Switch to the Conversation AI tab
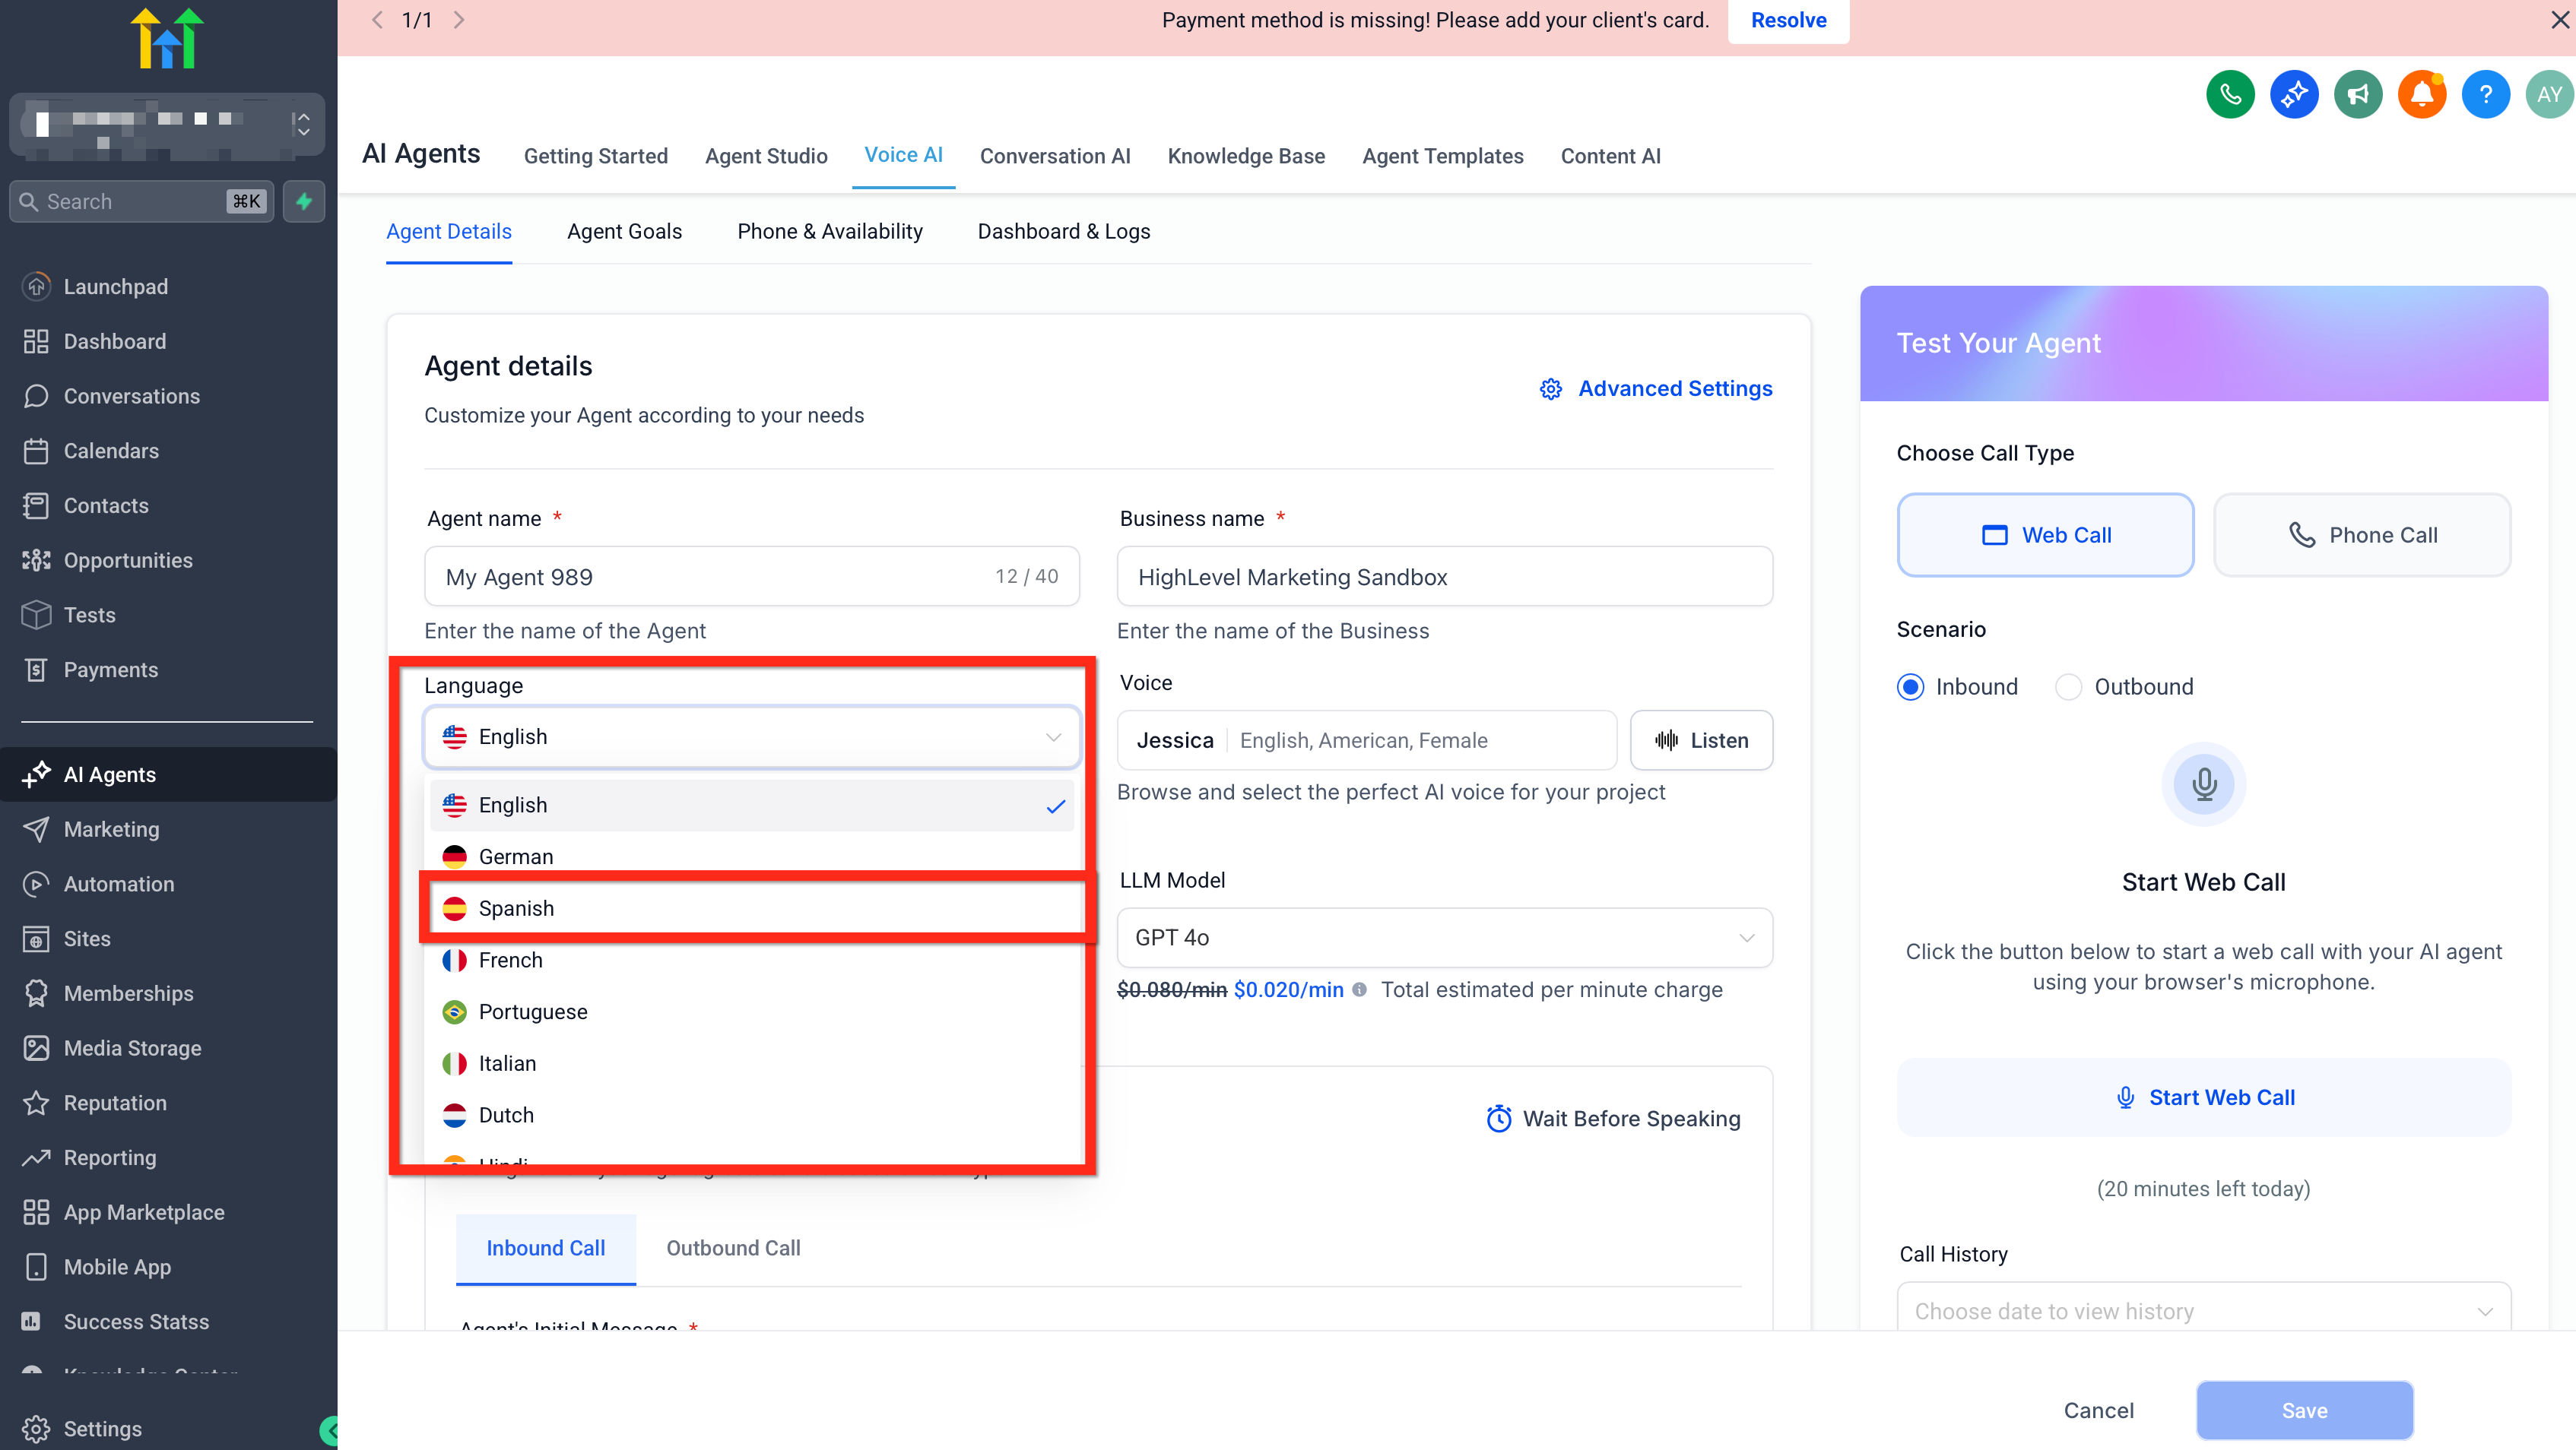 1054,156
